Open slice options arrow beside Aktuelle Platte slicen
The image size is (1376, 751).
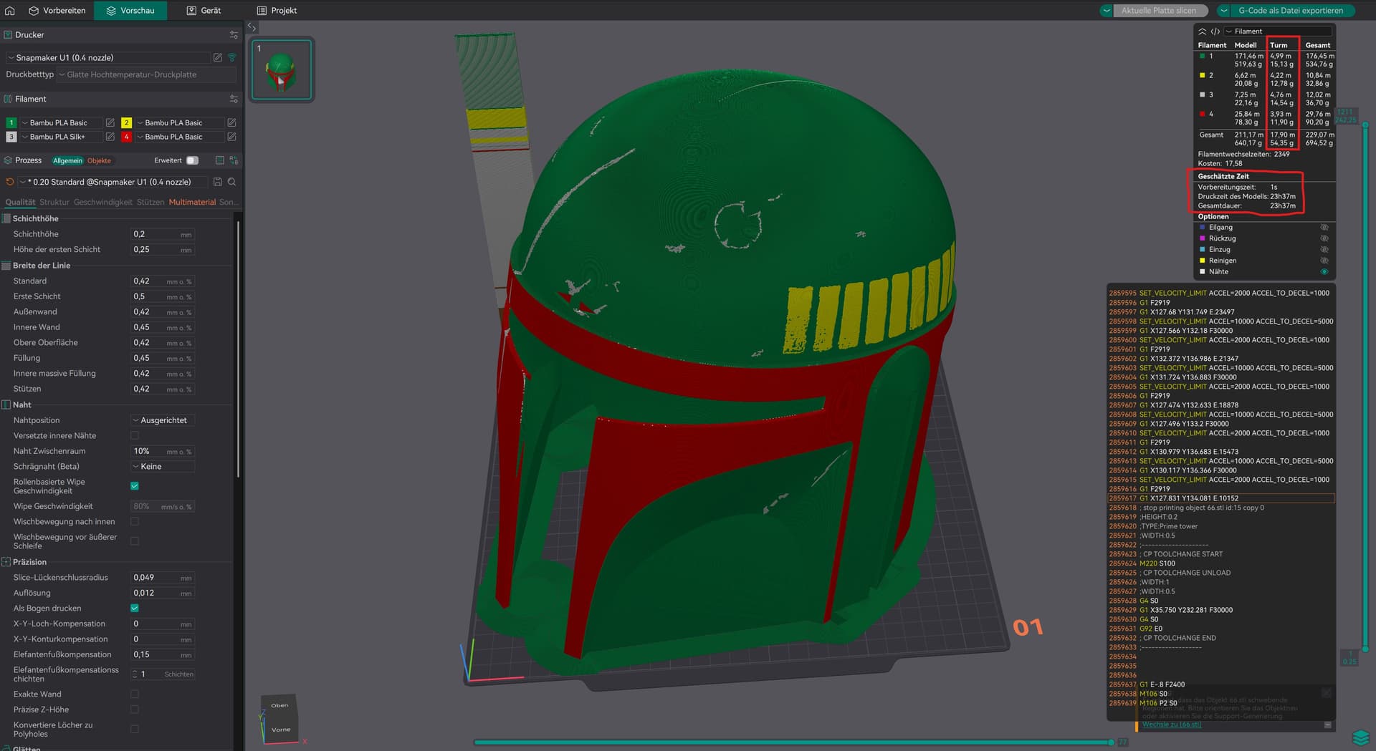[x=1107, y=11]
